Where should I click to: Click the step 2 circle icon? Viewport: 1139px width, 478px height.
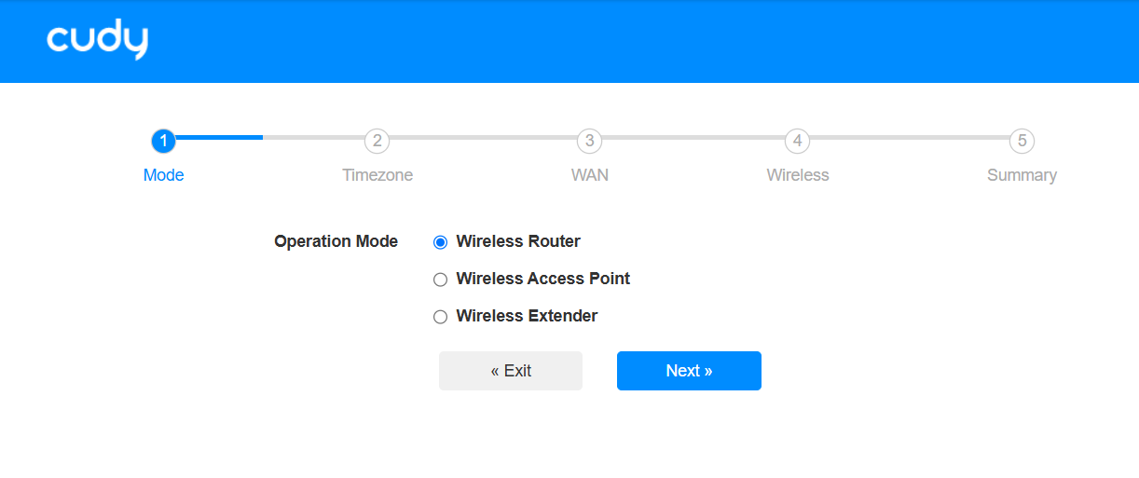point(377,141)
